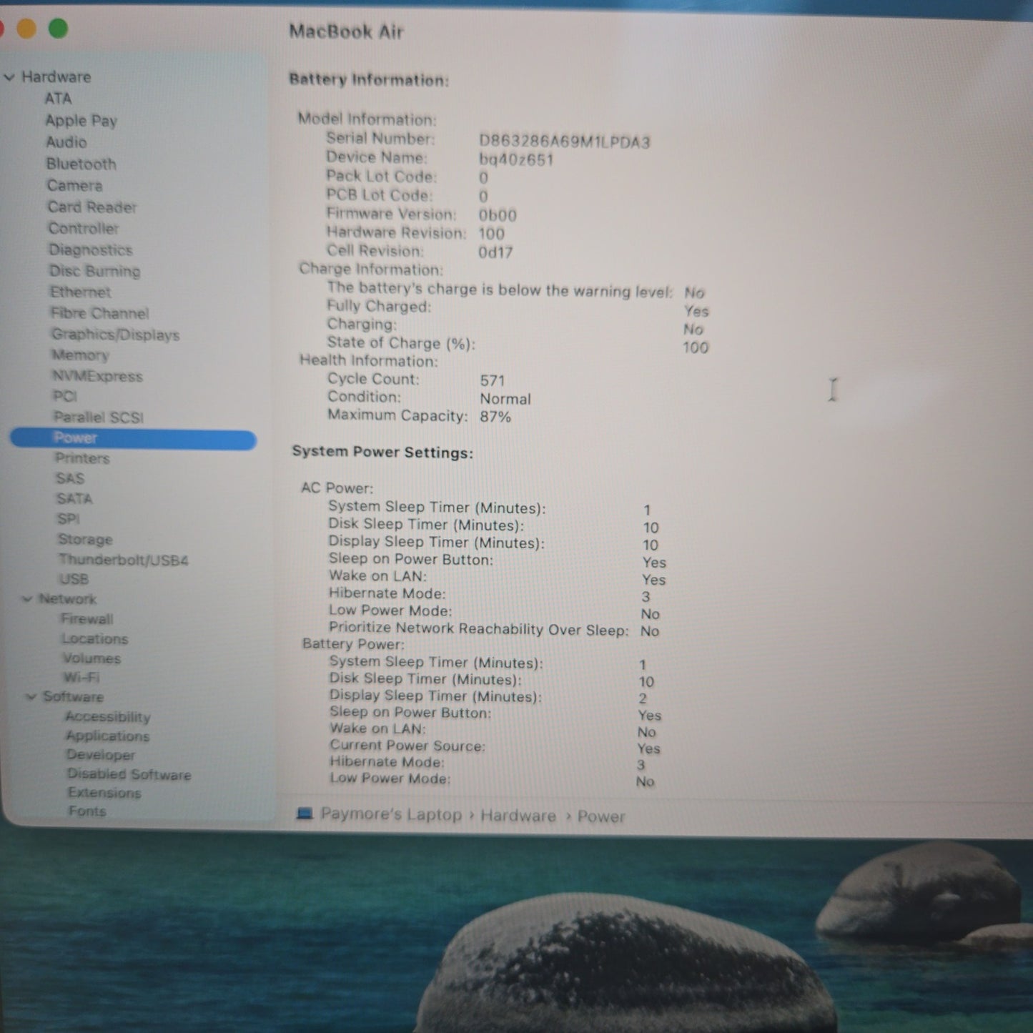Open Firewall under Network
Viewport: 1033px width, 1033px height.
(87, 619)
